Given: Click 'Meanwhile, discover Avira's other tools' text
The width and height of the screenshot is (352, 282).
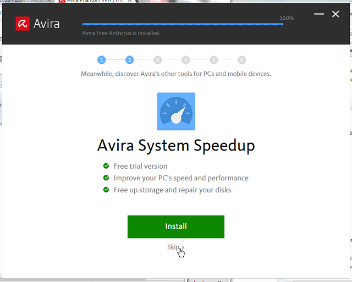Looking at the screenshot, I should point(176,74).
